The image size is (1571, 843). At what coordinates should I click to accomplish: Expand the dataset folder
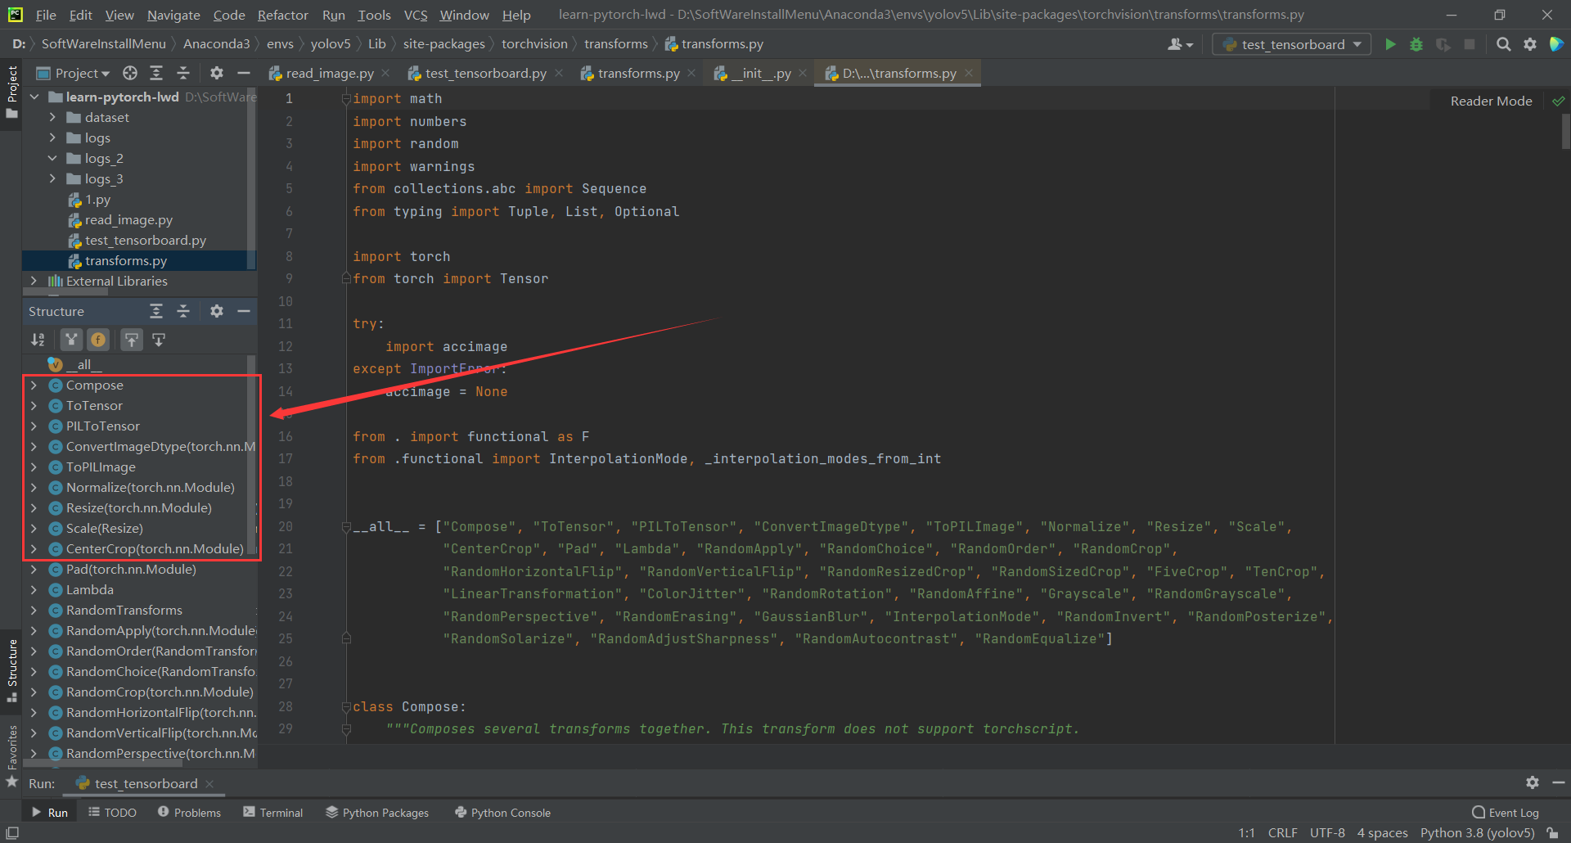[52, 117]
